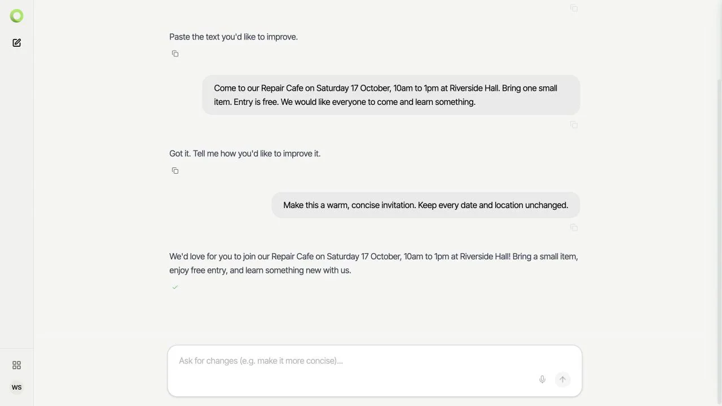Copy the Repair Cafe original user message
722x406 pixels.
(x=574, y=125)
